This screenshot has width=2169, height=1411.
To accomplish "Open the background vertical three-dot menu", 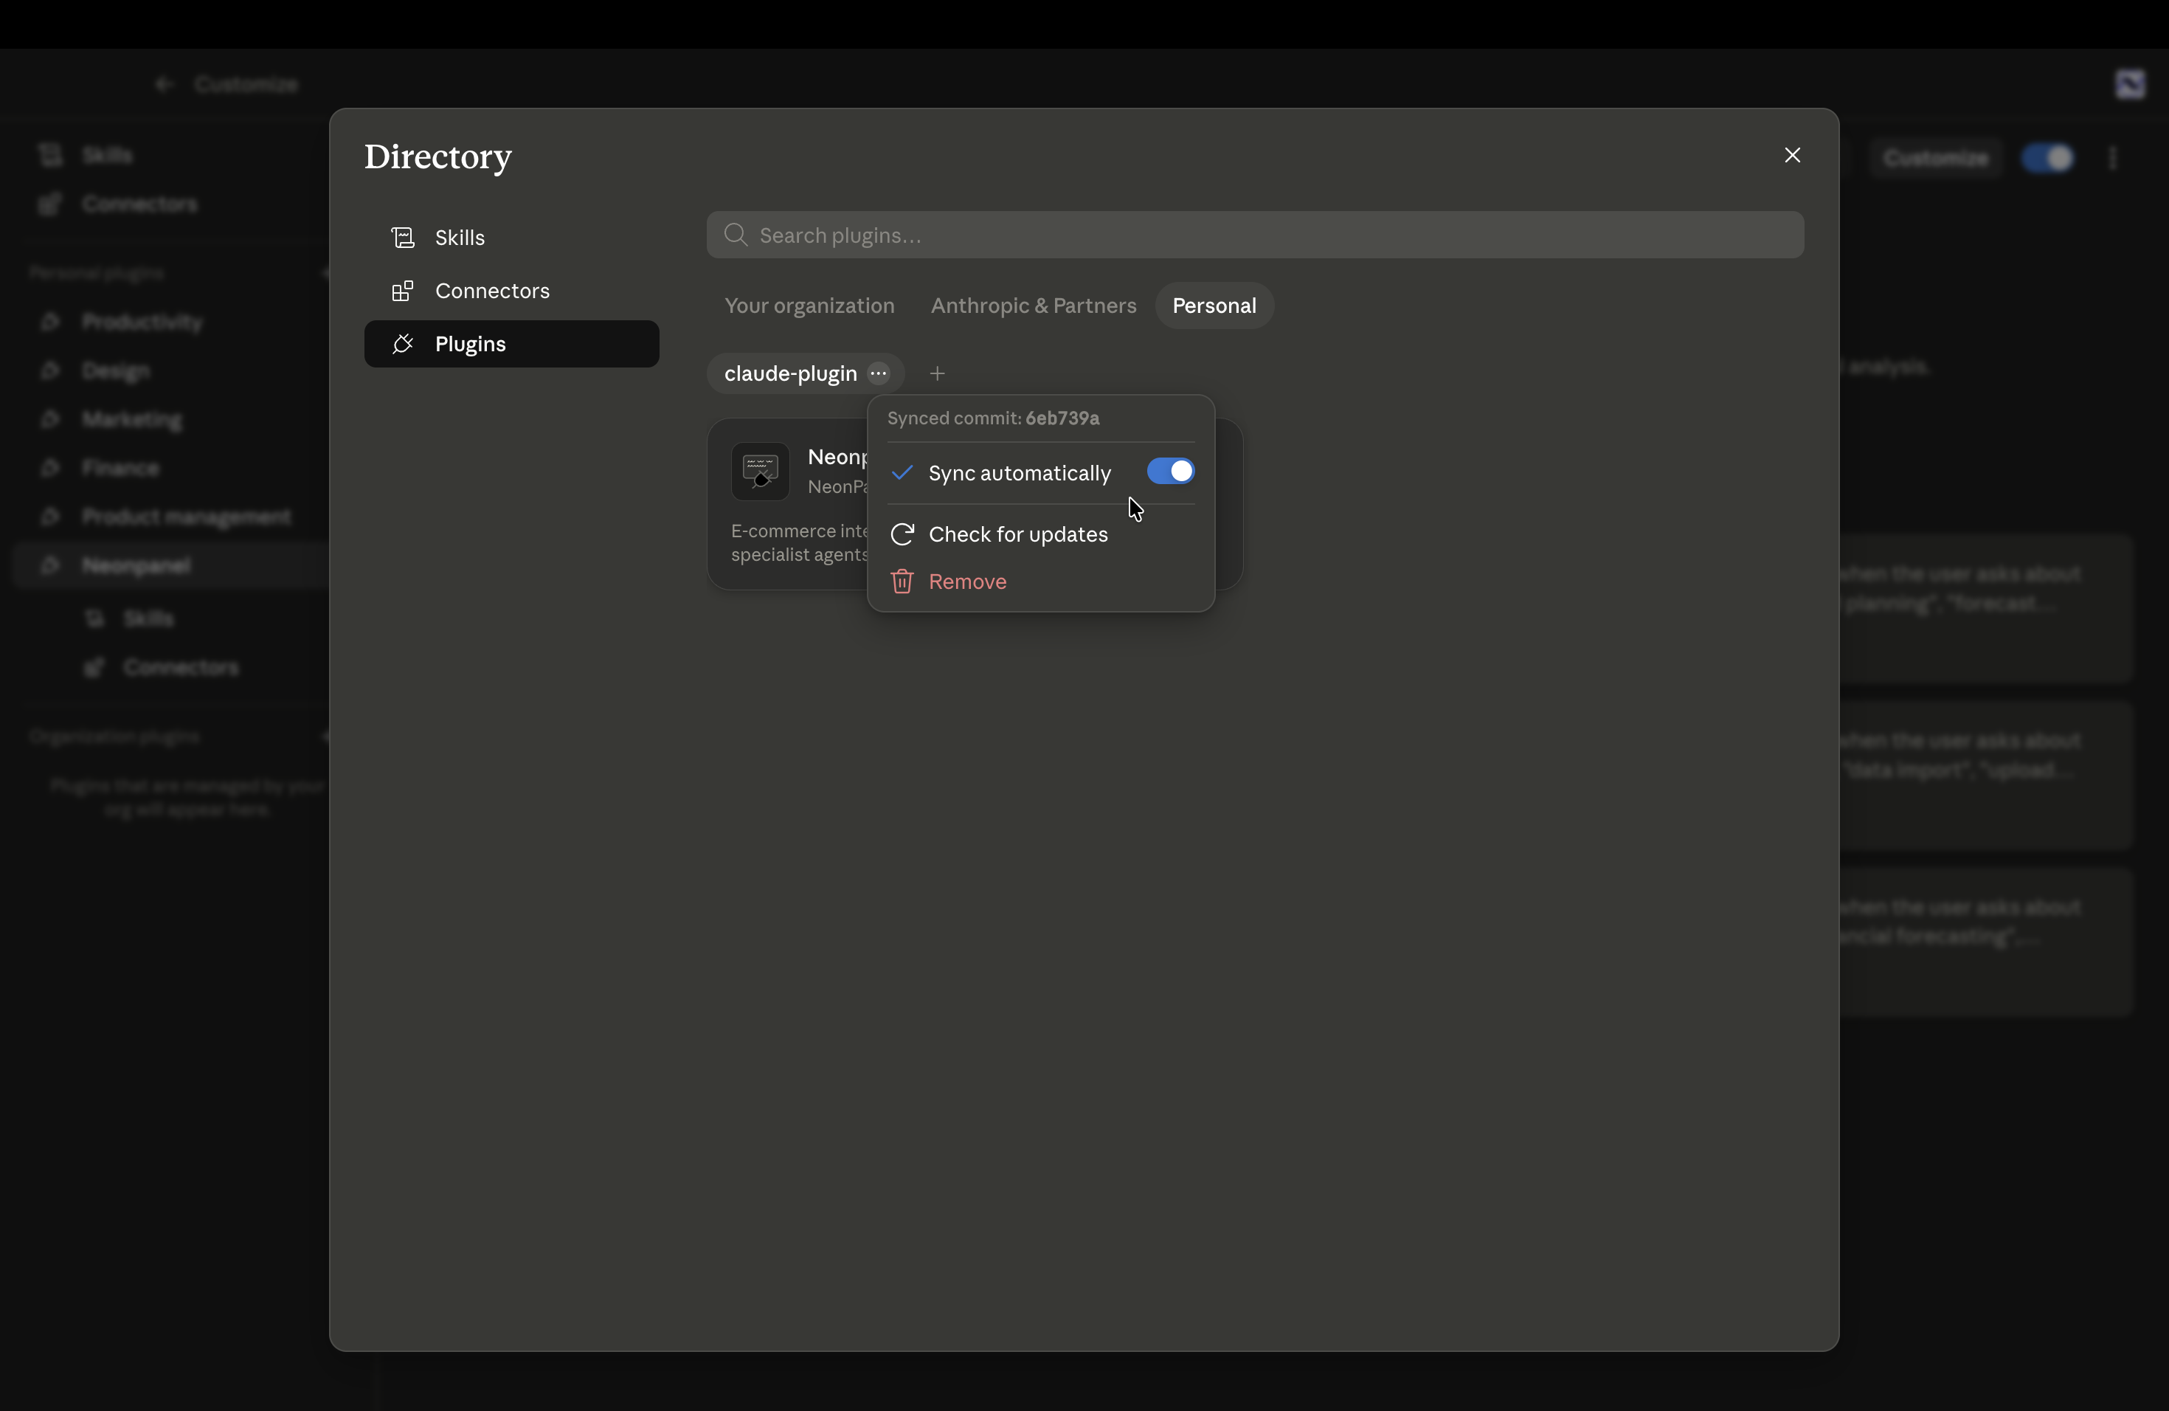I will pos(2112,159).
